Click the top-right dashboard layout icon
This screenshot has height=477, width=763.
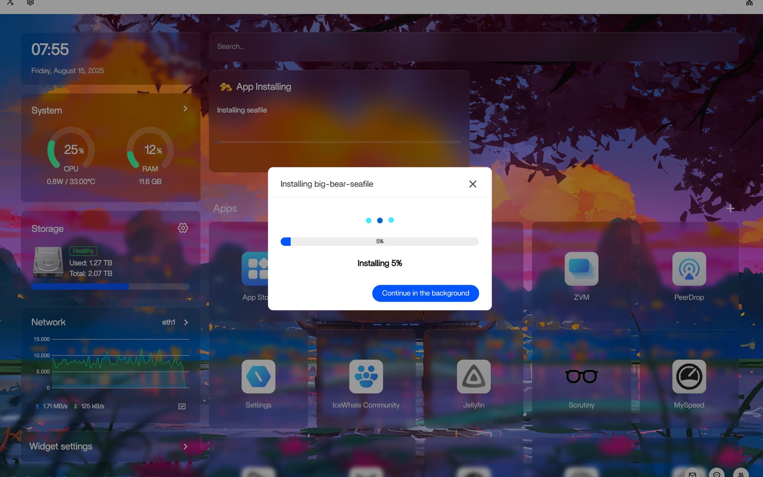[749, 3]
